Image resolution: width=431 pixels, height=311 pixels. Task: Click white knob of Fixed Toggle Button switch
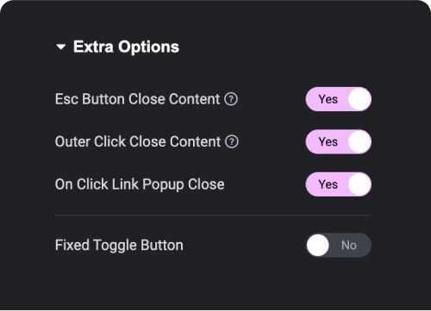pyautogui.click(x=318, y=246)
